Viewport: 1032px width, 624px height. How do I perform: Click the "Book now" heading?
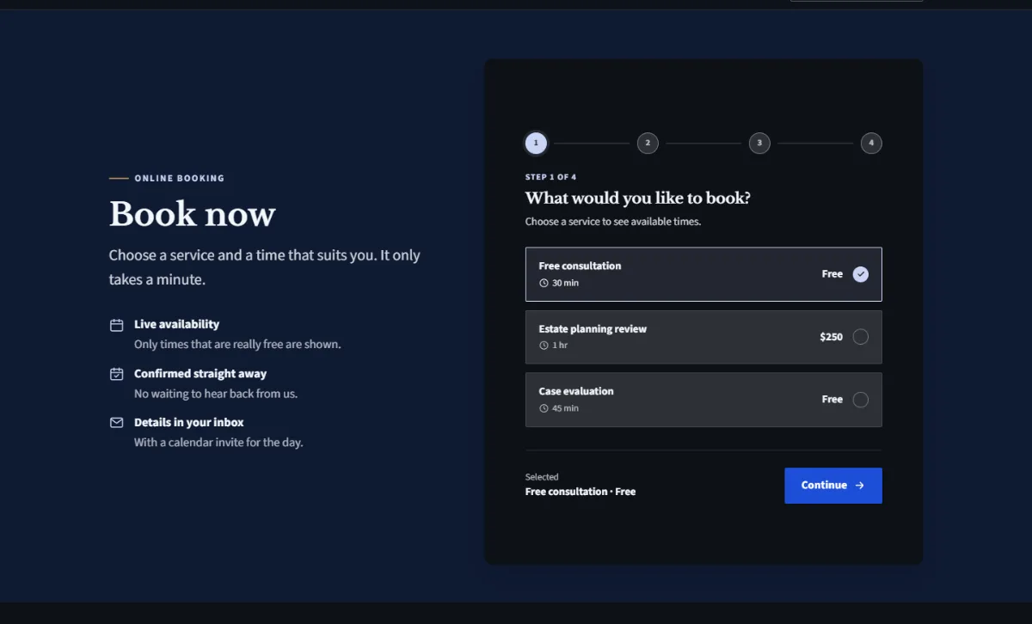tap(193, 214)
